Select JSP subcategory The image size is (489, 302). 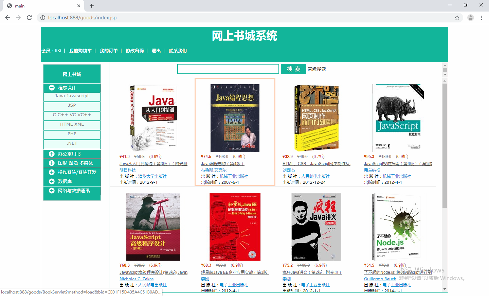click(72, 106)
